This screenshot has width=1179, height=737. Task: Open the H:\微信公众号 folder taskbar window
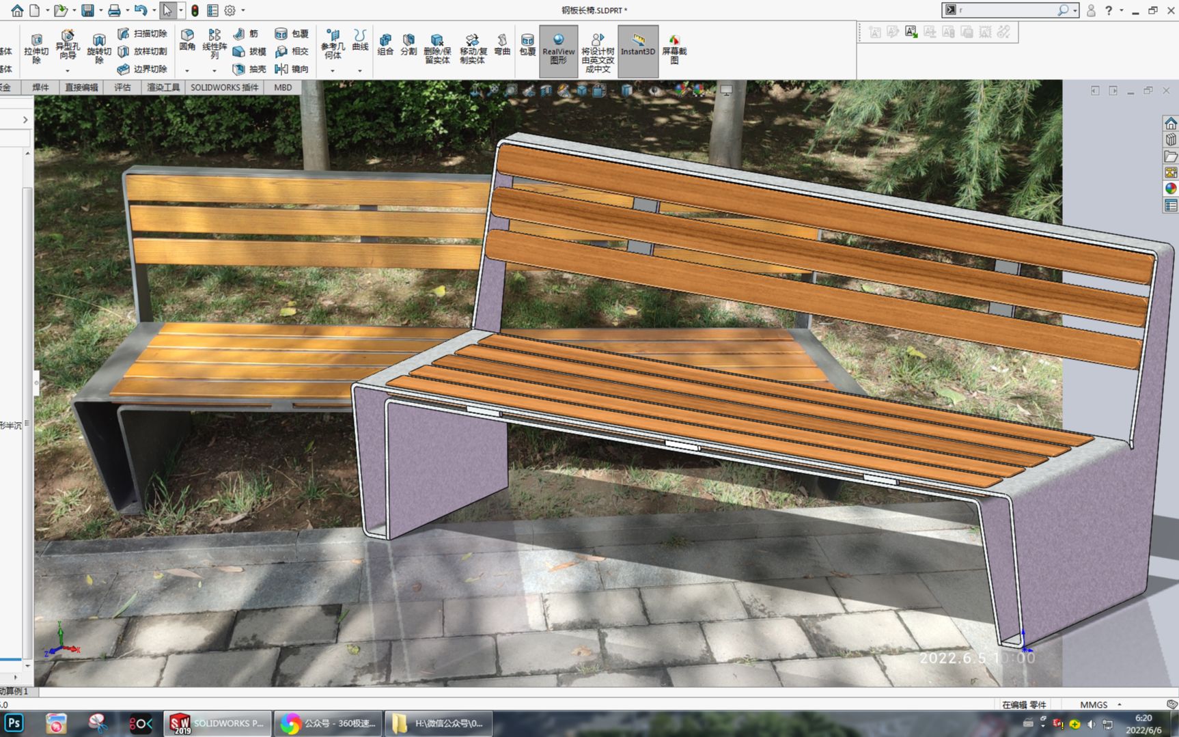pyautogui.click(x=439, y=723)
